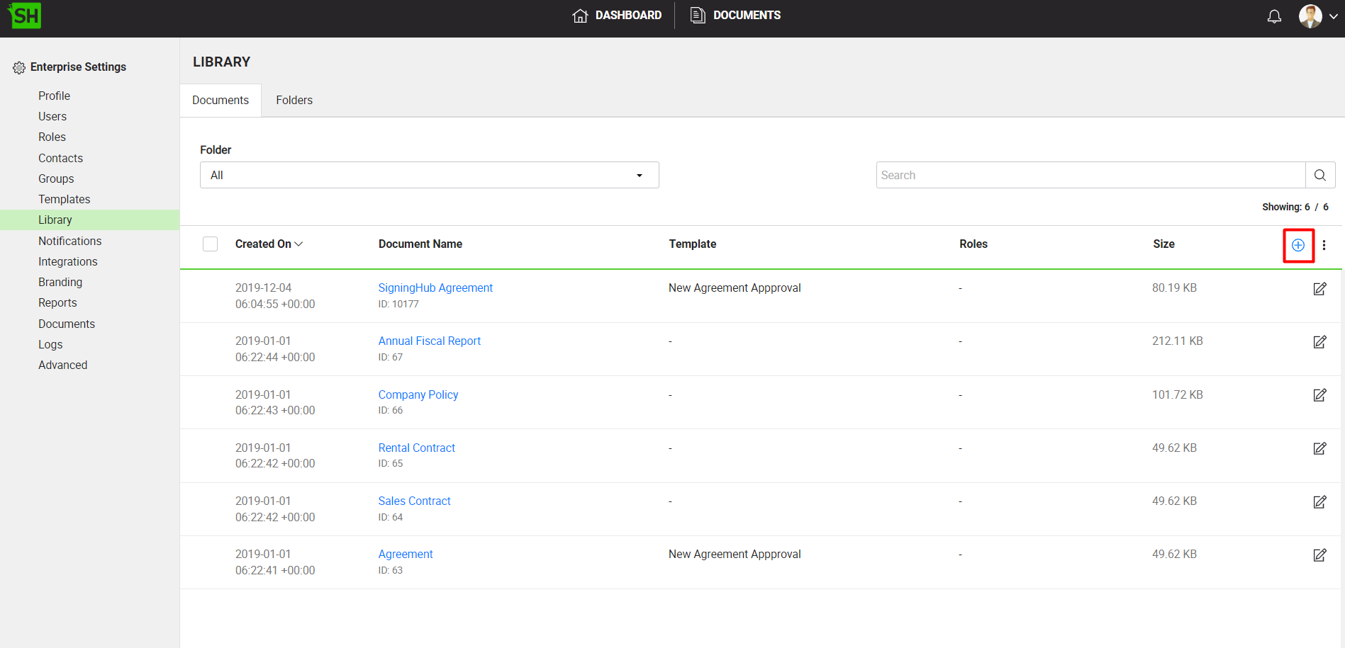This screenshot has height=648, width=1345.
Task: Click the SigningHub logo icon
Action: pyautogui.click(x=26, y=16)
